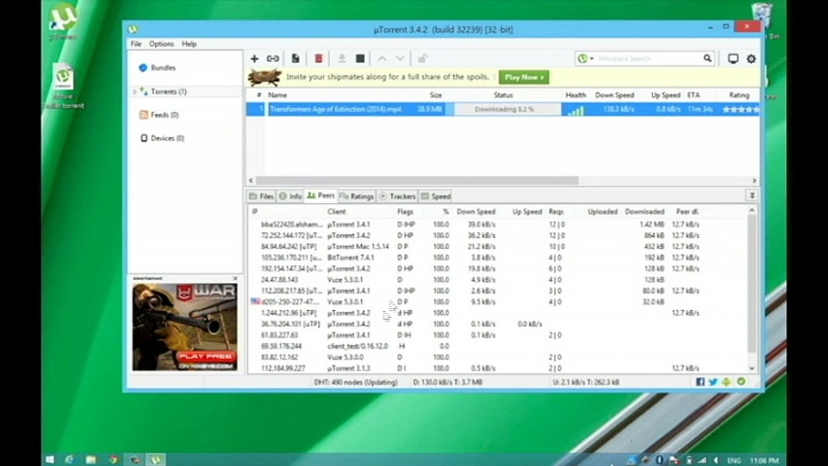828x466 pixels.
Task: Click the WAR game advertisement image
Action: (185, 327)
